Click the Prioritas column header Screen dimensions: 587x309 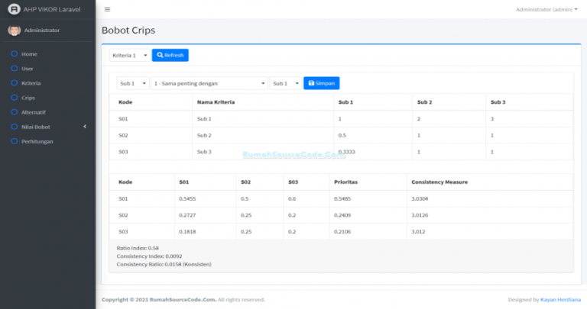point(345,182)
